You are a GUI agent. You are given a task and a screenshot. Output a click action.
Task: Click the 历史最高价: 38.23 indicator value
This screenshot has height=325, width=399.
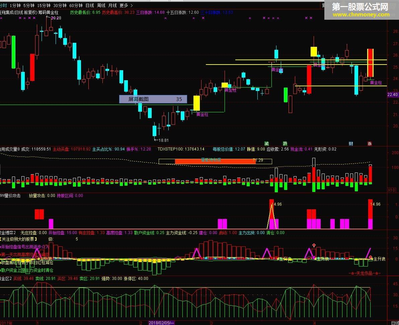coord(118,12)
